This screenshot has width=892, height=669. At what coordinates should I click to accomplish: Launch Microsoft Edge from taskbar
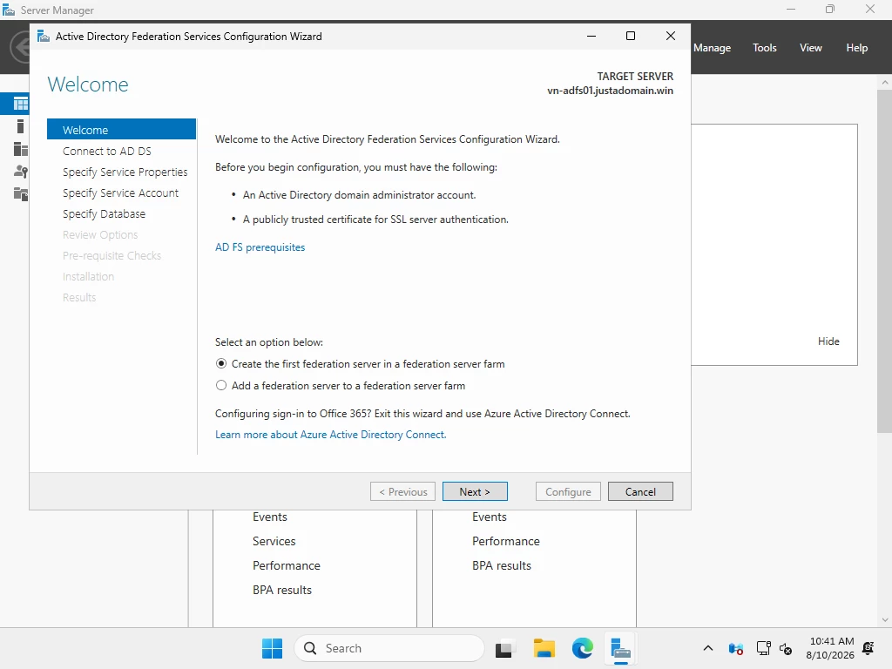[x=582, y=648]
